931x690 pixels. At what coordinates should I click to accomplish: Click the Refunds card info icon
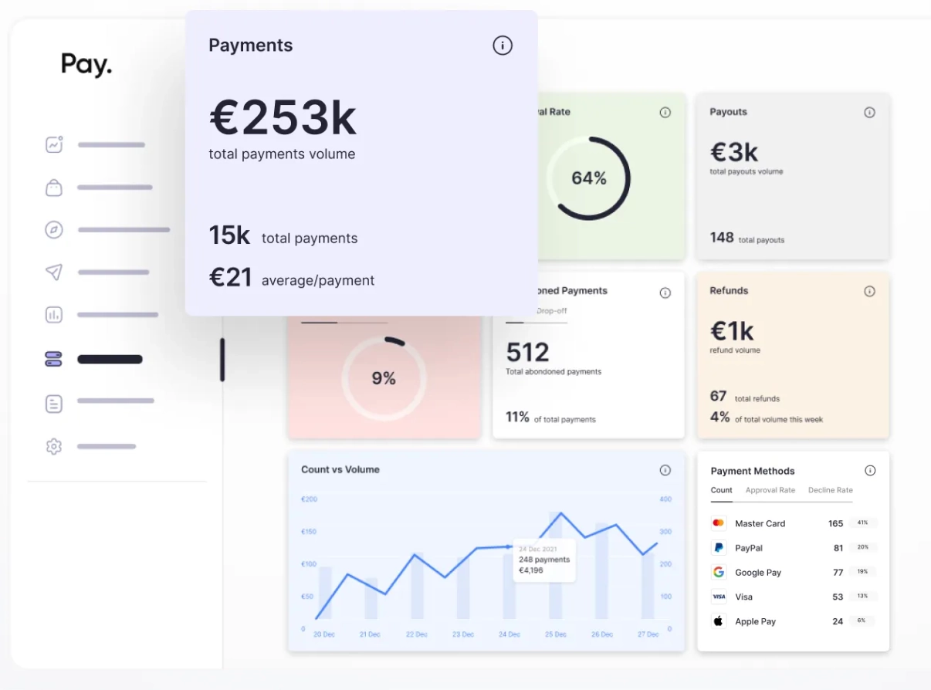click(870, 292)
